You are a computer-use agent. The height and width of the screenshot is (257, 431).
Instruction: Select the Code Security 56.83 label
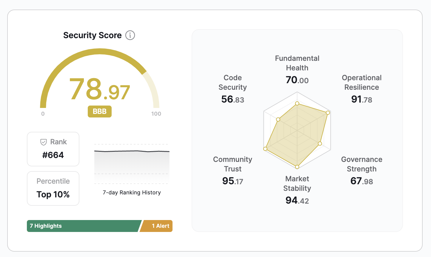pos(233,89)
